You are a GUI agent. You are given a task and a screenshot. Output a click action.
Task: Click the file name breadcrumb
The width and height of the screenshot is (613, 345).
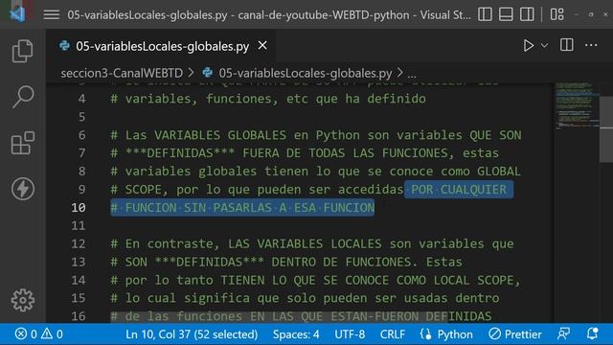(x=305, y=73)
